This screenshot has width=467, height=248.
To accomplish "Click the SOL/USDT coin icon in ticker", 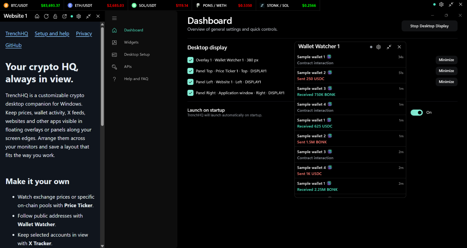I will (x=134, y=5).
